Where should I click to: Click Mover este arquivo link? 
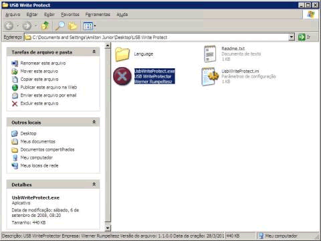39,72
